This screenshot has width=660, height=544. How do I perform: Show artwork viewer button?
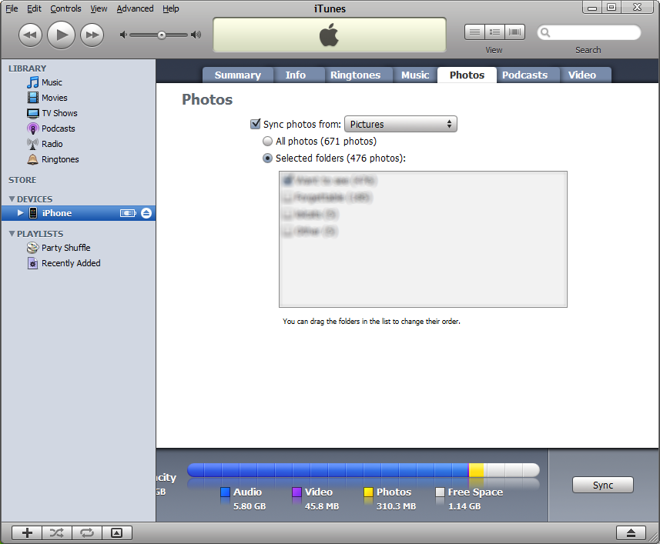(116, 532)
